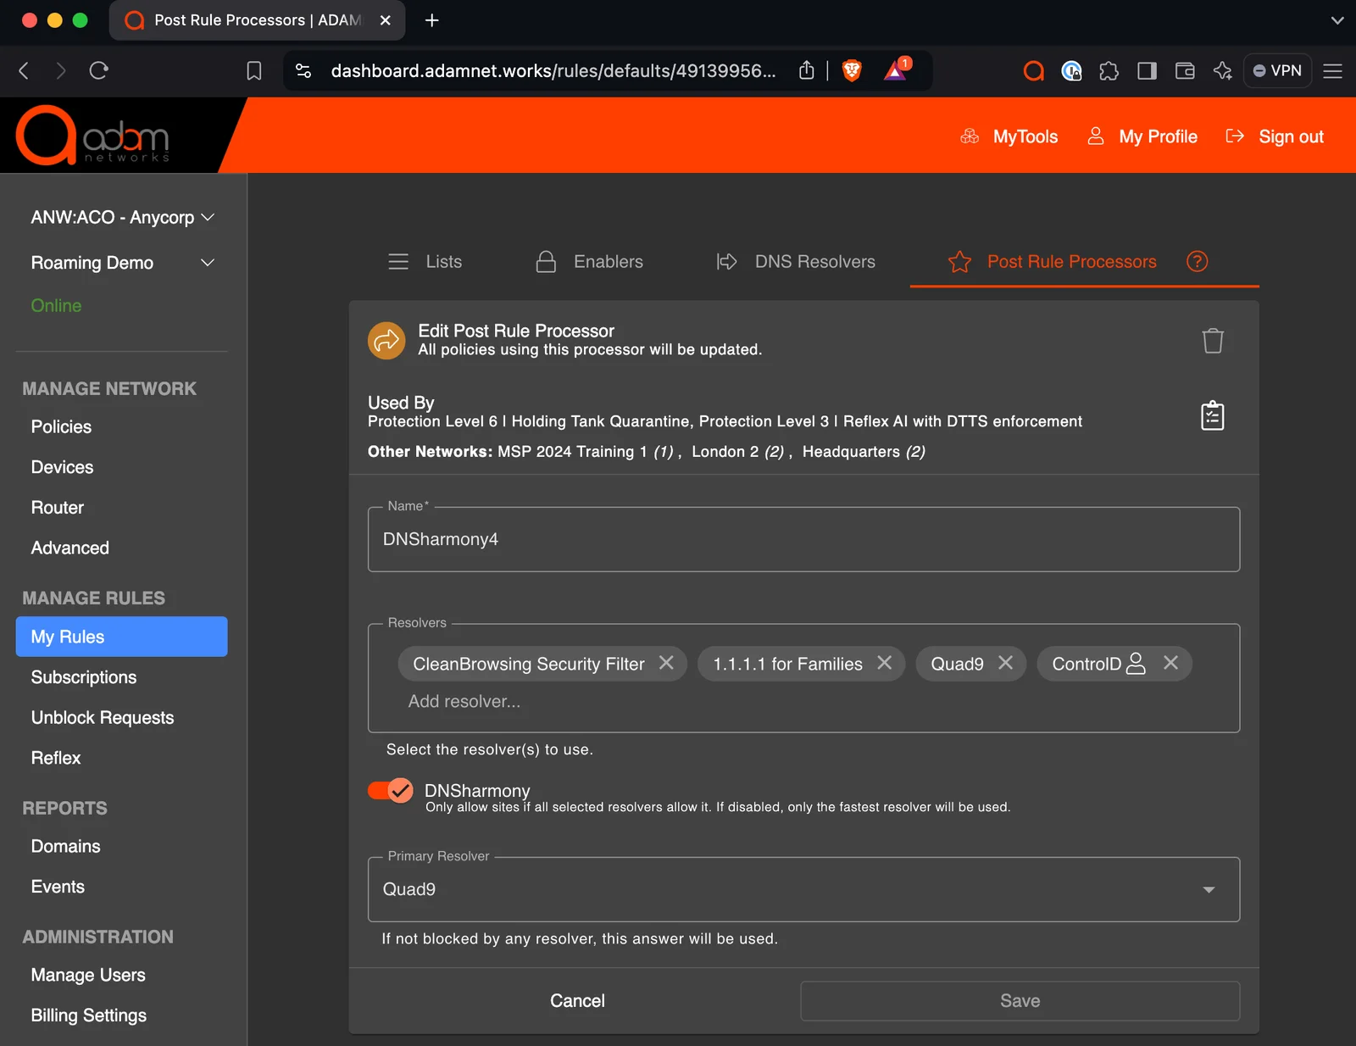Open Leo AI sparkle icon
The width and height of the screenshot is (1356, 1046).
1222,70
